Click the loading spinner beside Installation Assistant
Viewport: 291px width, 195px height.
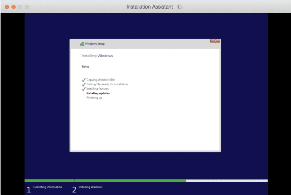tap(180, 7)
